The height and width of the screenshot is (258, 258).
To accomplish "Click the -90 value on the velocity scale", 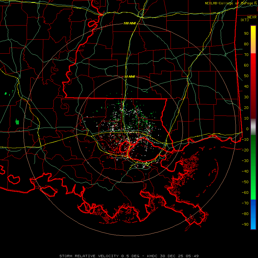I will coord(245,224).
